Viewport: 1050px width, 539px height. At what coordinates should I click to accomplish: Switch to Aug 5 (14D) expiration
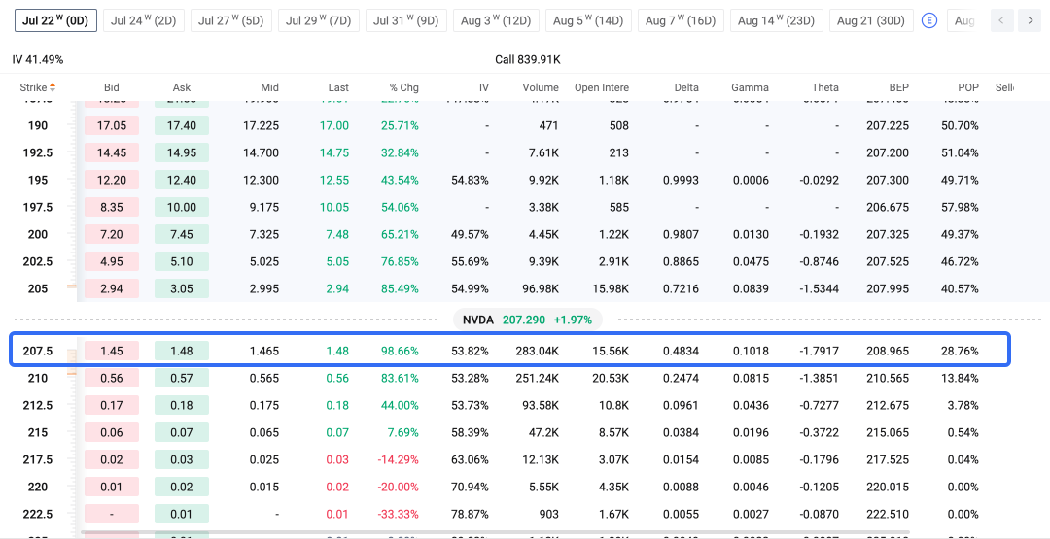click(588, 20)
